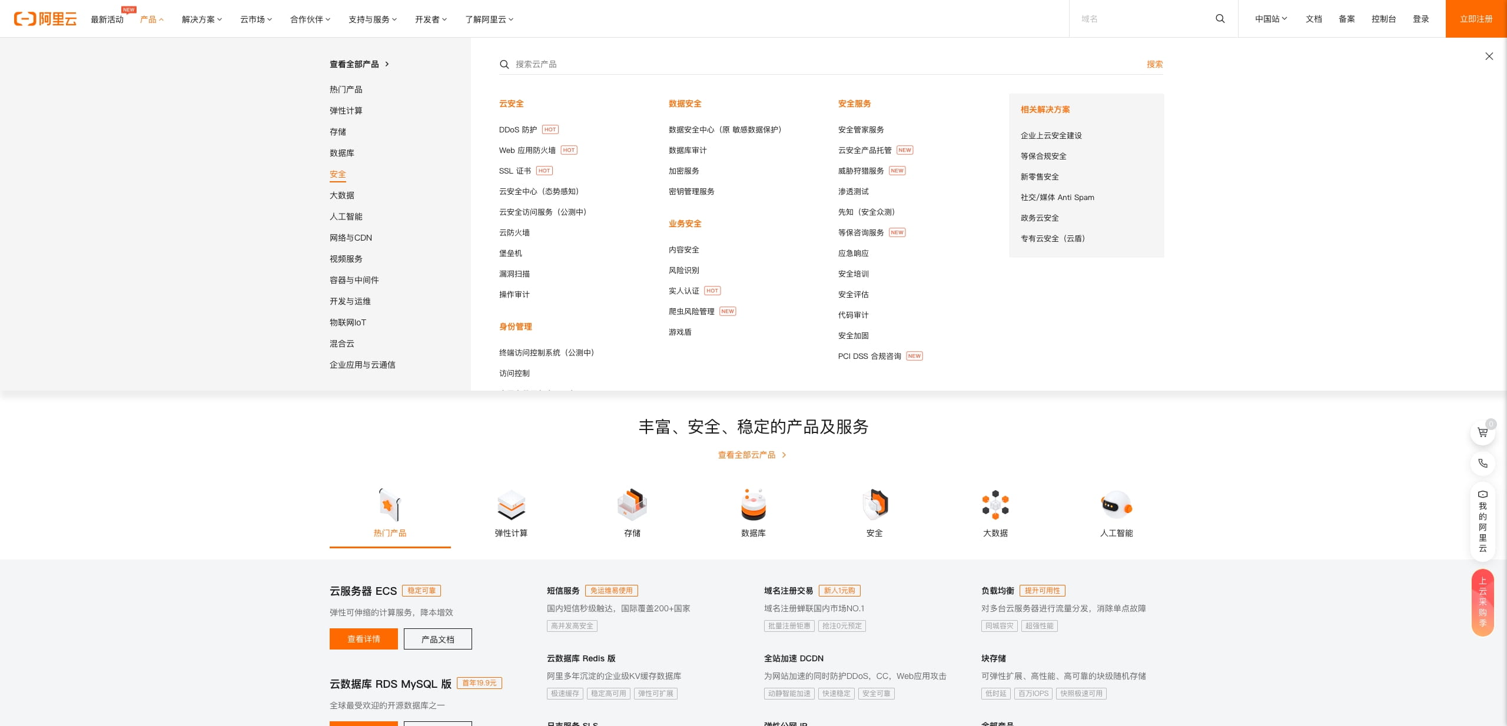Open 实人认证 product link
The image size is (1507, 726).
pos(684,291)
